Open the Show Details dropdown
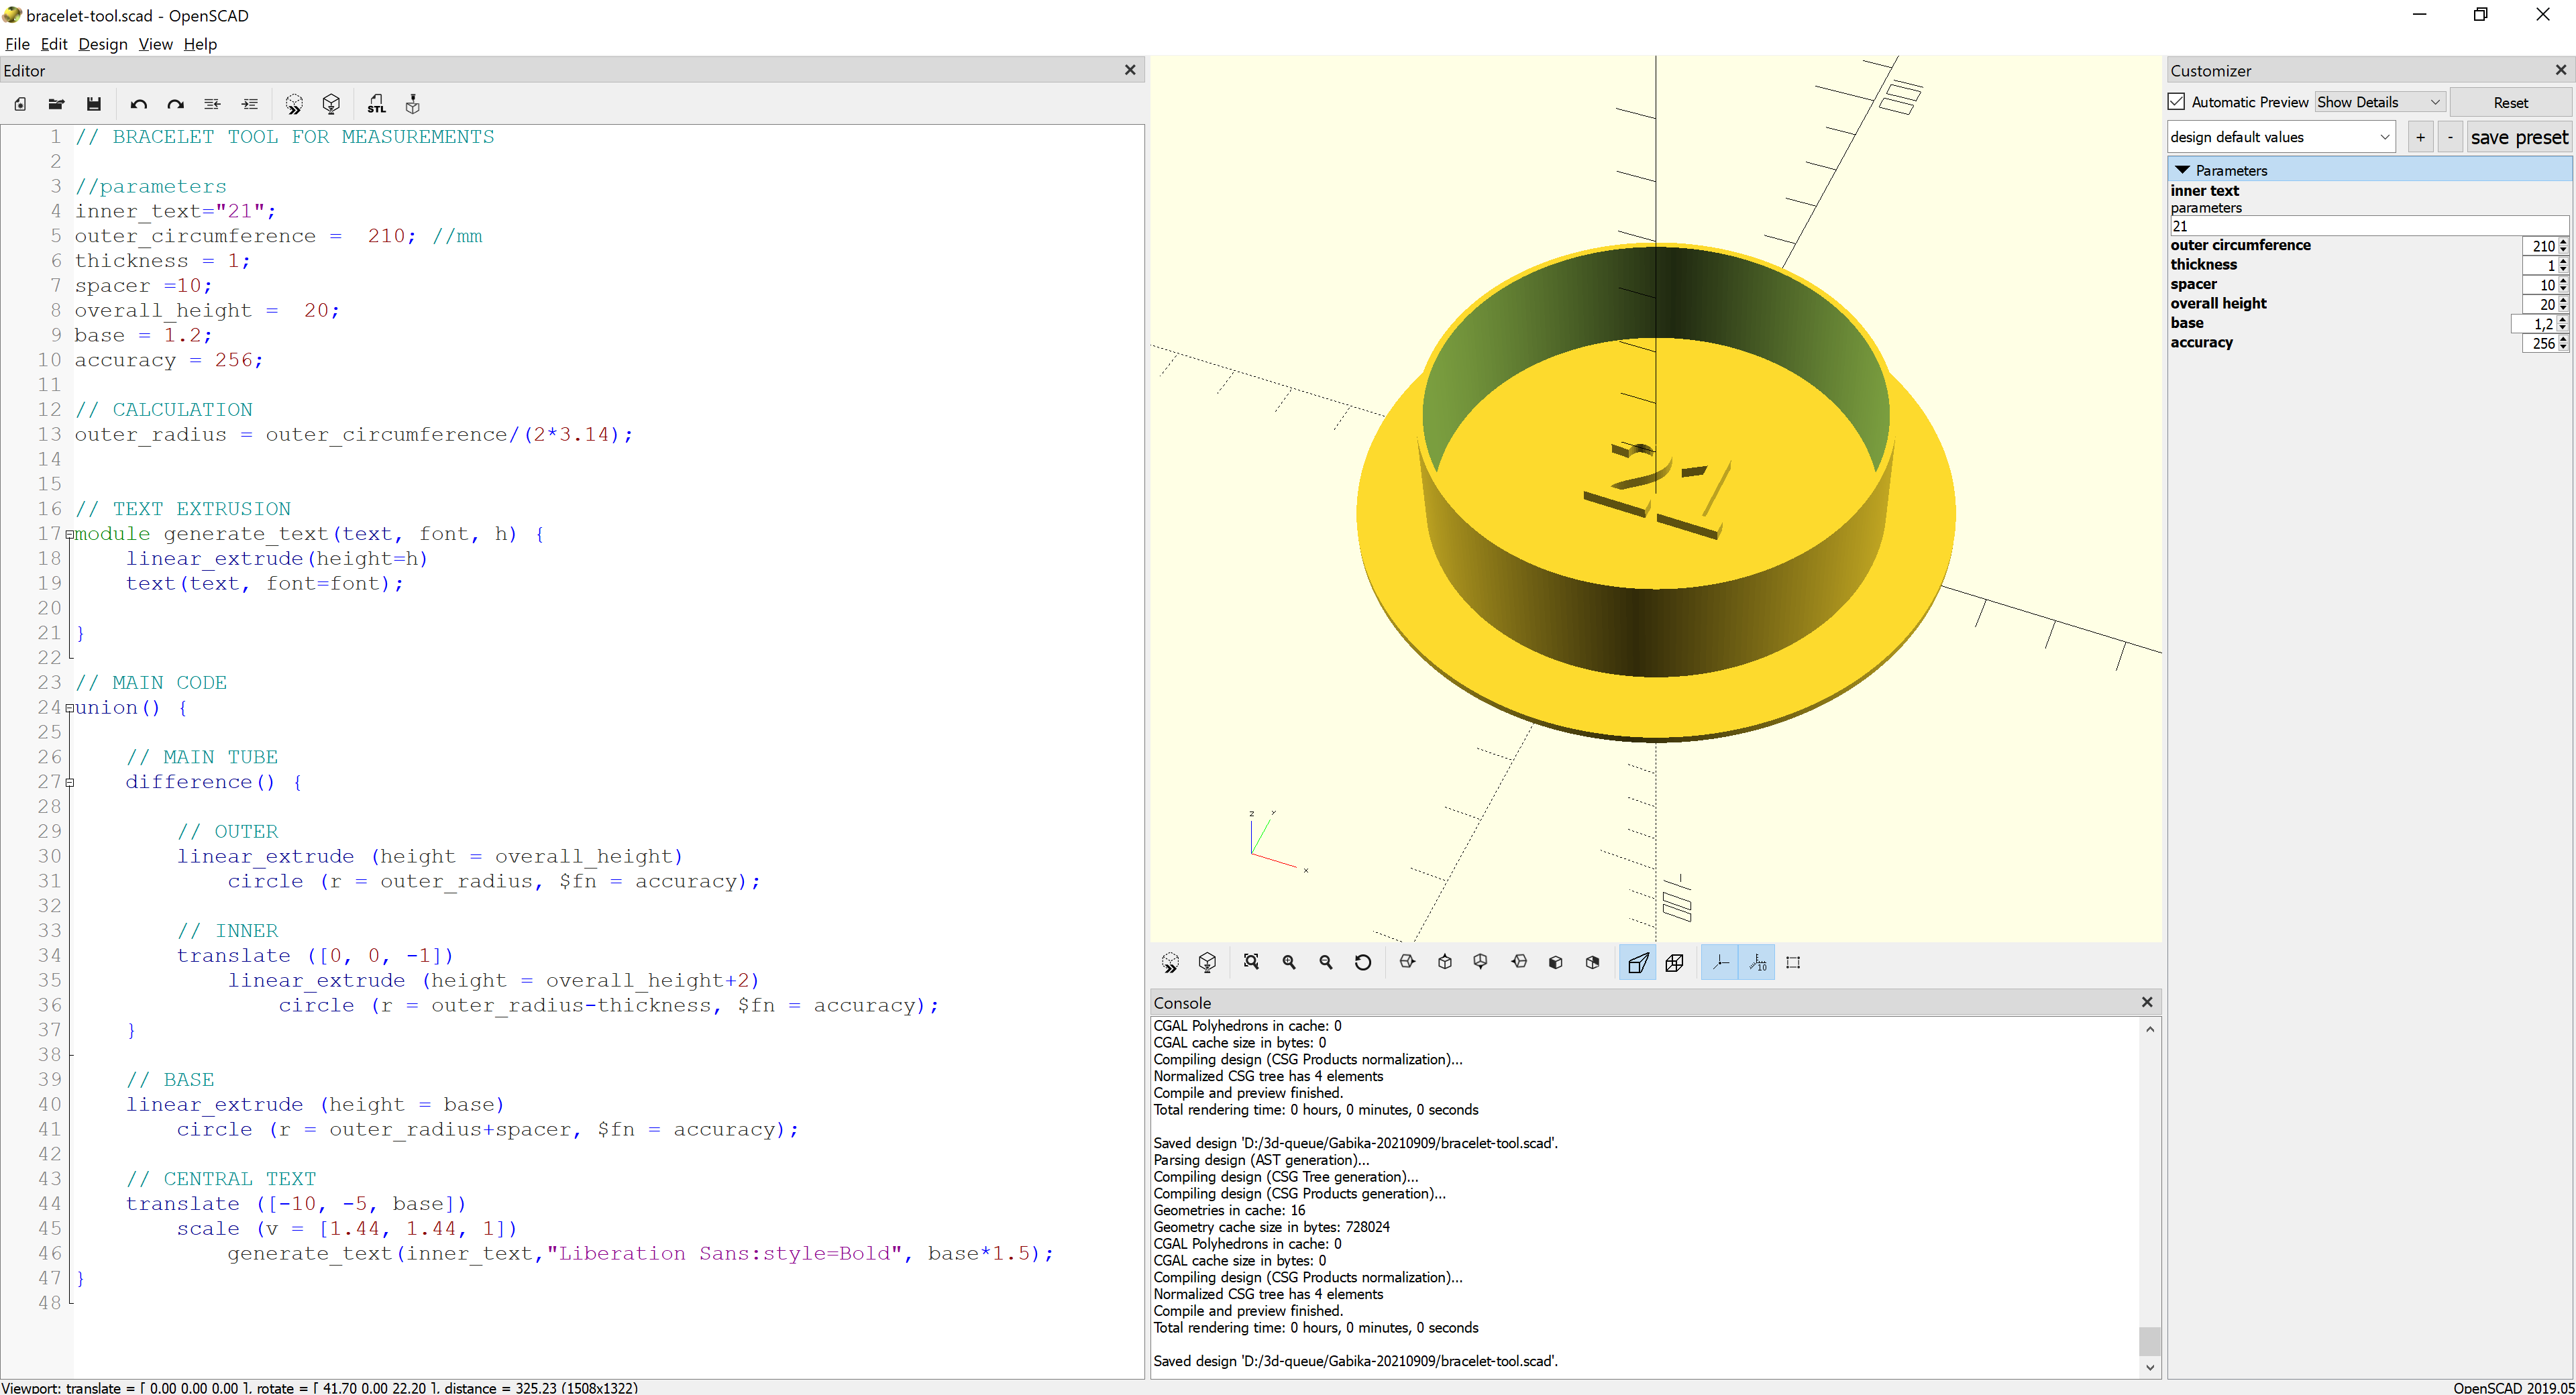 2379,102
